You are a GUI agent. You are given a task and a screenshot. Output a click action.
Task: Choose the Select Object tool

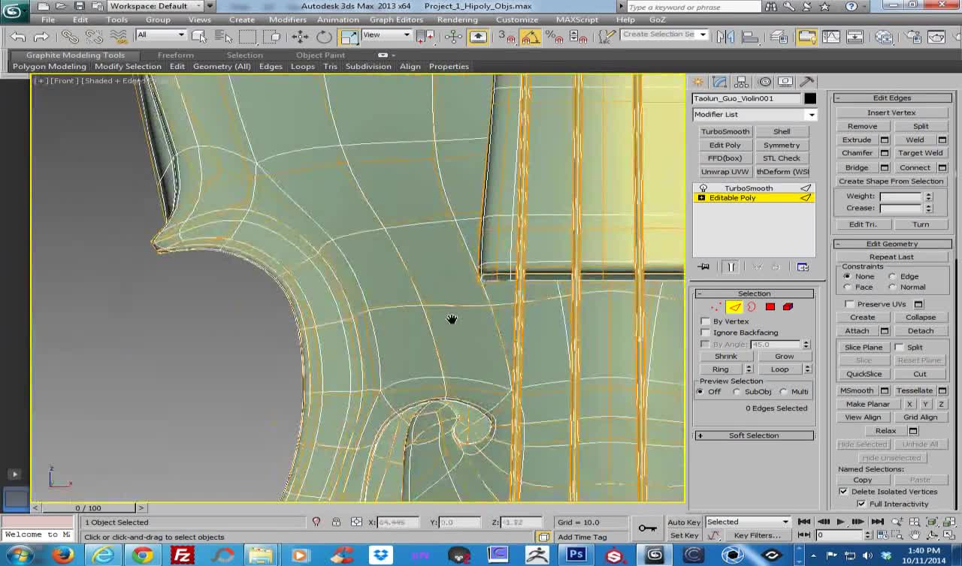199,36
